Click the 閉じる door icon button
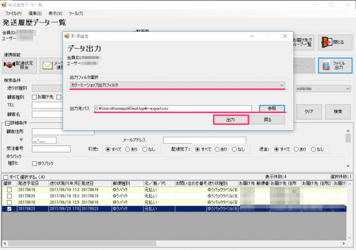 point(335,43)
